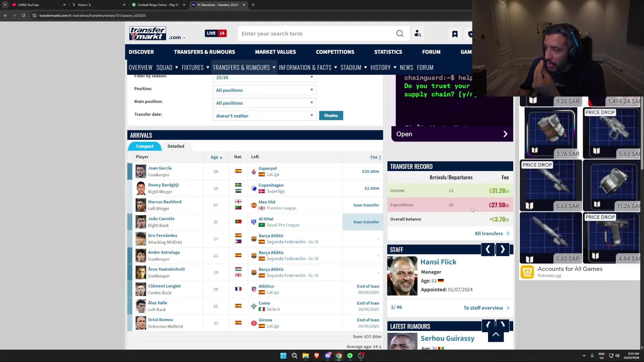Open Chrome from taskbar
Viewport: 644px width, 362px height.
[x=339, y=356]
